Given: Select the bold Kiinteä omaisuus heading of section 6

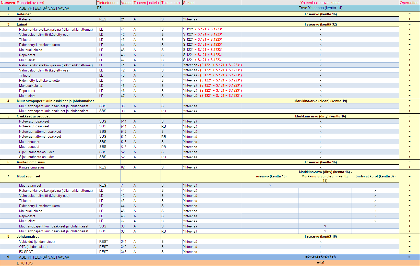Looking at the screenshot, I should (31, 162).
